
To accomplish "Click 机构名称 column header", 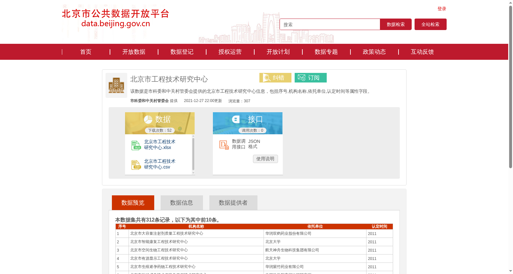I will 196,226.
